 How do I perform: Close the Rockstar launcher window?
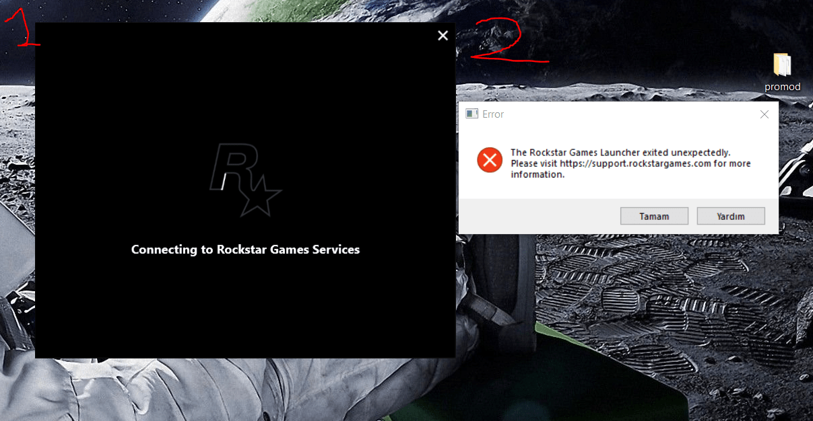(443, 36)
